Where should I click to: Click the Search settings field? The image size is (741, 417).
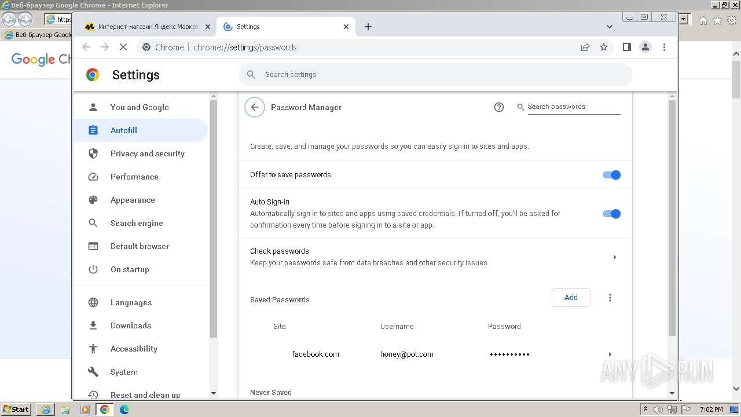(434, 75)
